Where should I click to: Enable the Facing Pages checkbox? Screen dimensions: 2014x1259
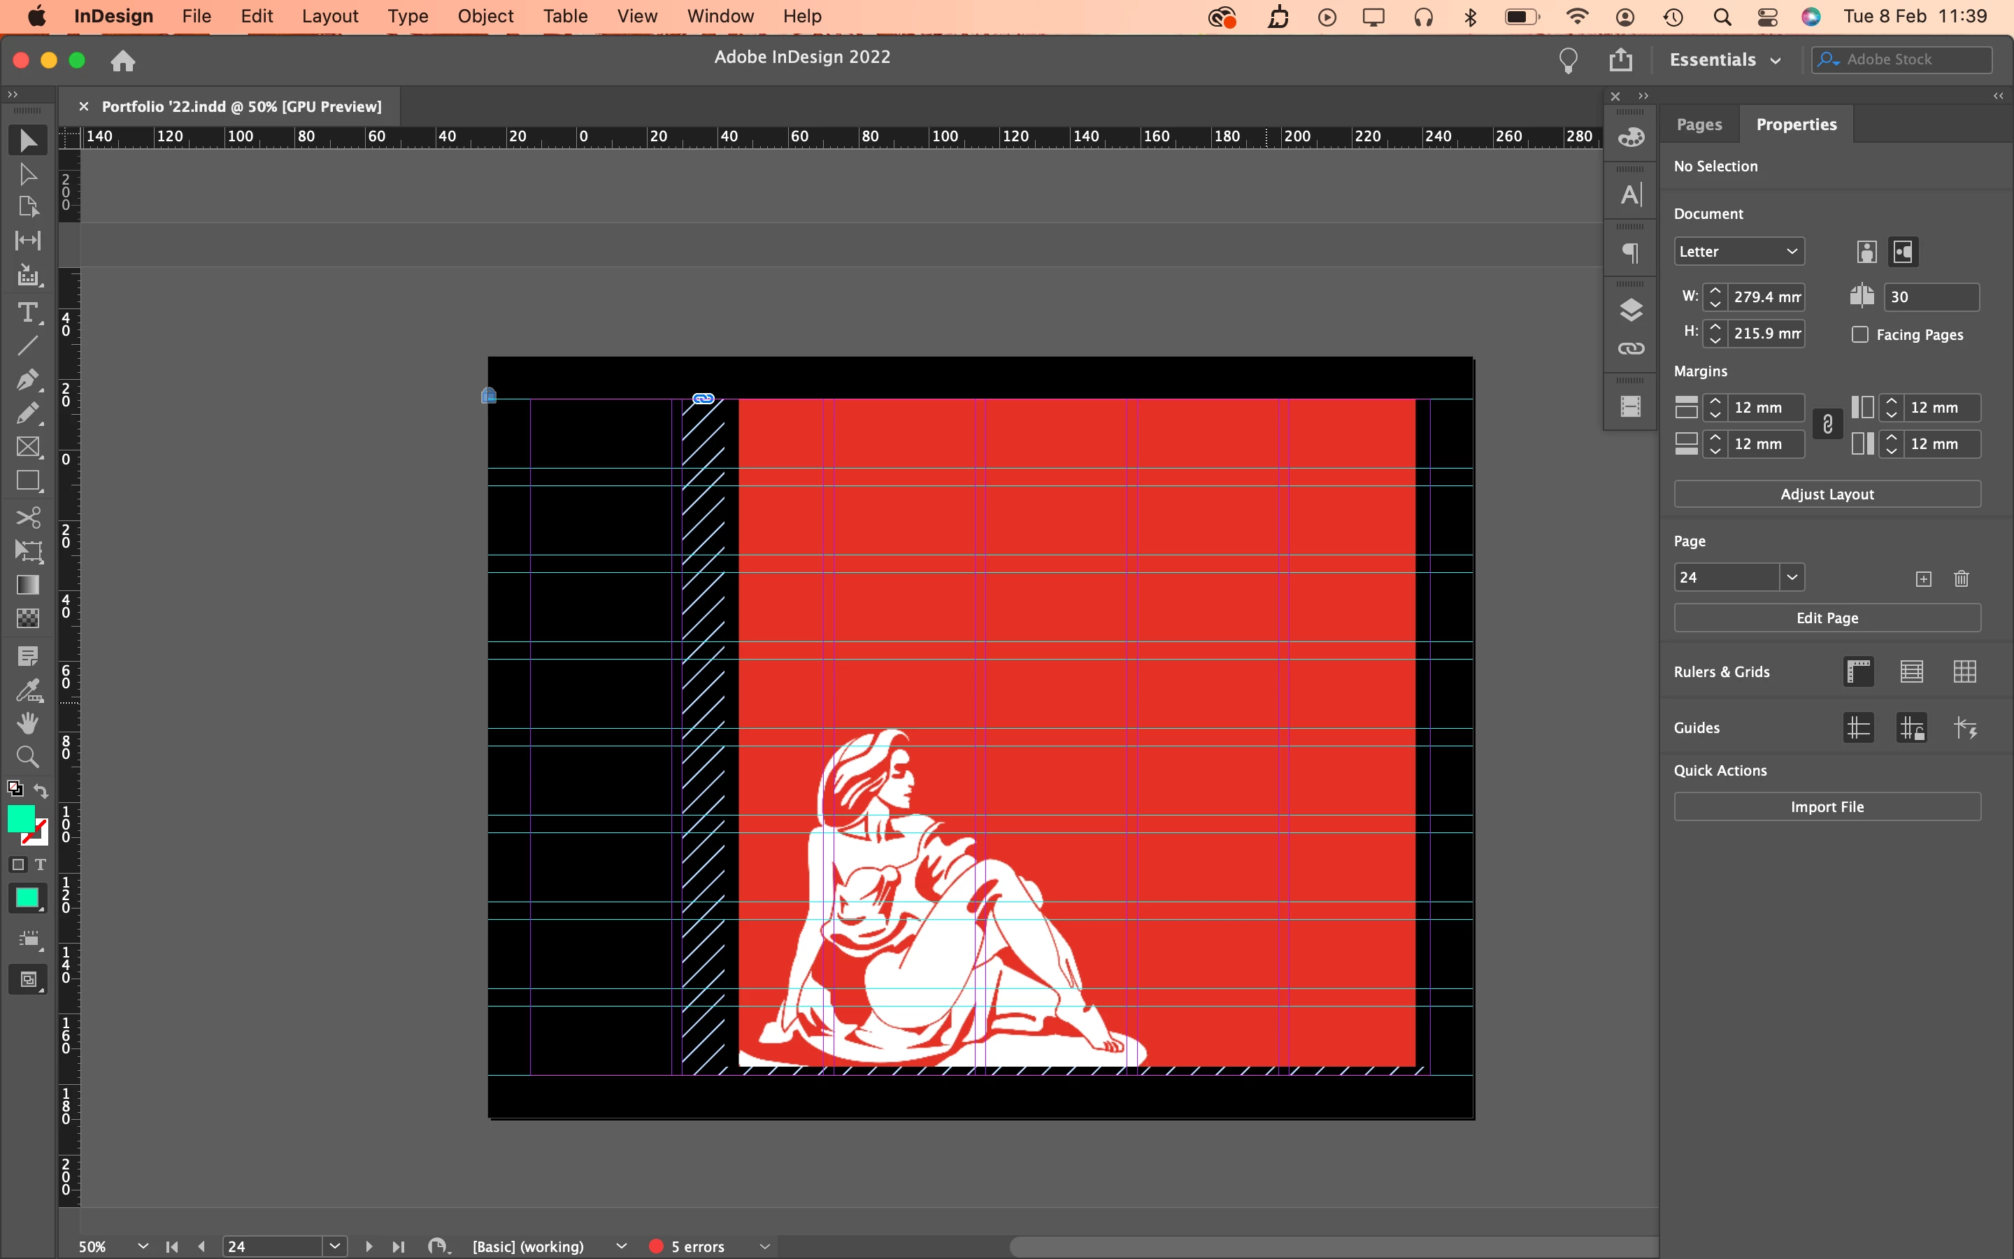1860,335
